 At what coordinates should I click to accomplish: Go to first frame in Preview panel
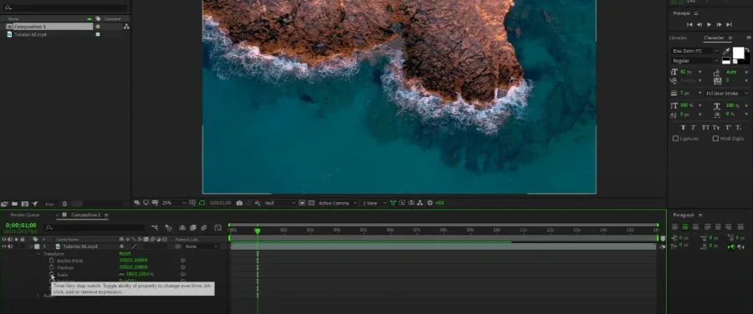tap(689, 24)
